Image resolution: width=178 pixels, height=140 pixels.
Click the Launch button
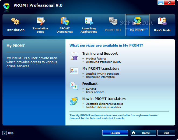(x=115, y=133)
